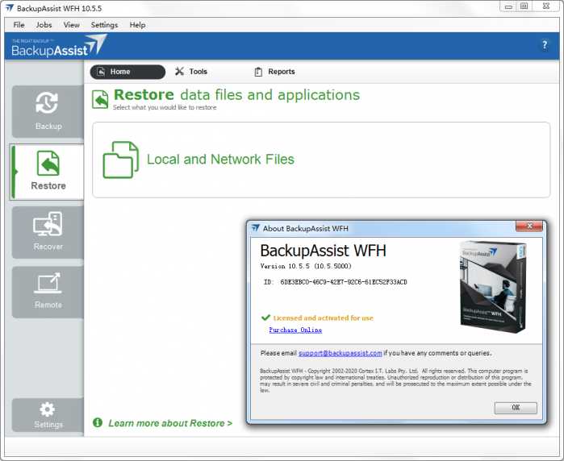This screenshot has height=461, width=564.
Task: Click the Restore page header icon
Action: (x=100, y=99)
